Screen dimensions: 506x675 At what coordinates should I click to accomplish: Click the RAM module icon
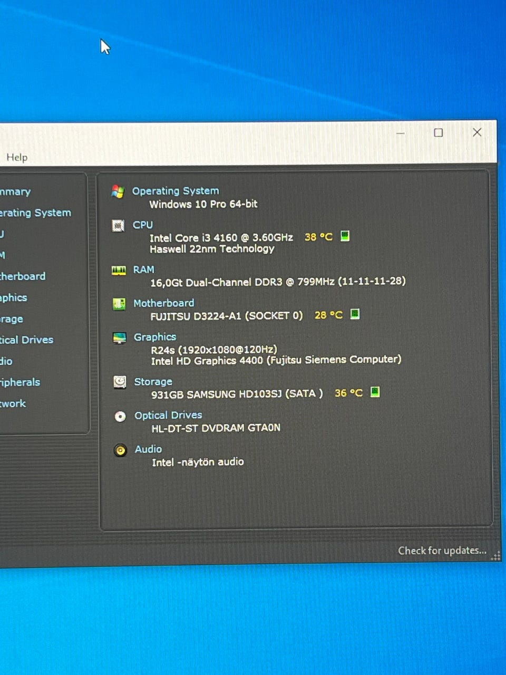(x=119, y=271)
